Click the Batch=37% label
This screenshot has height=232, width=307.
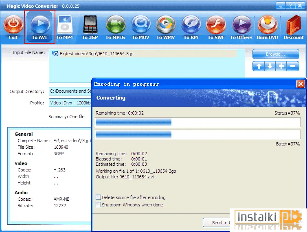(x=288, y=144)
